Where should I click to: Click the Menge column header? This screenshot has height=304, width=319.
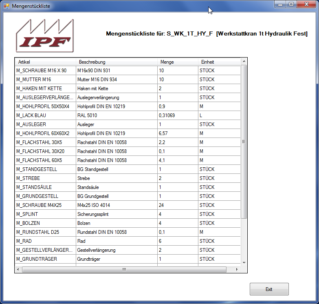[177, 62]
